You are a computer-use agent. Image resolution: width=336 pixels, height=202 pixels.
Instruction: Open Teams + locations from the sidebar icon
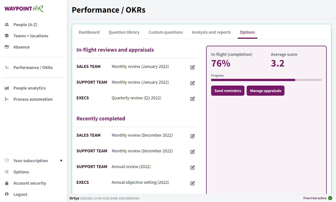click(x=6, y=36)
